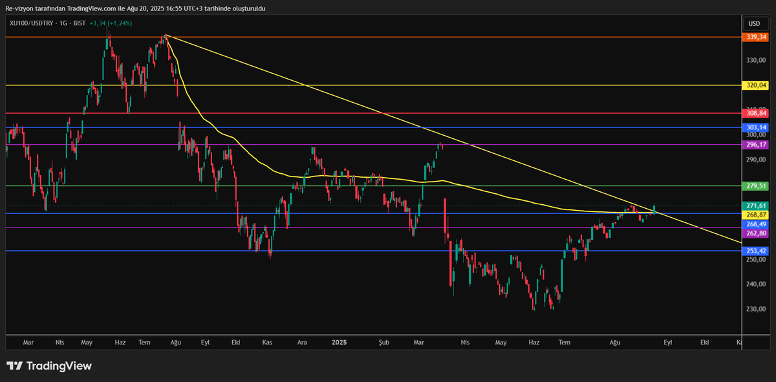The image size is (776, 382).
Task: Select the blue 303,14 price label
Action: [x=757, y=127]
